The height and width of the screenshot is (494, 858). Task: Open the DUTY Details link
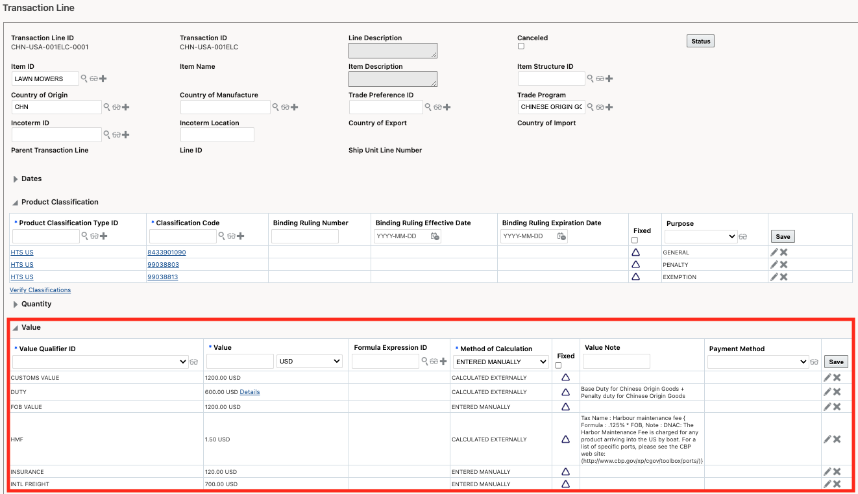pyautogui.click(x=250, y=391)
